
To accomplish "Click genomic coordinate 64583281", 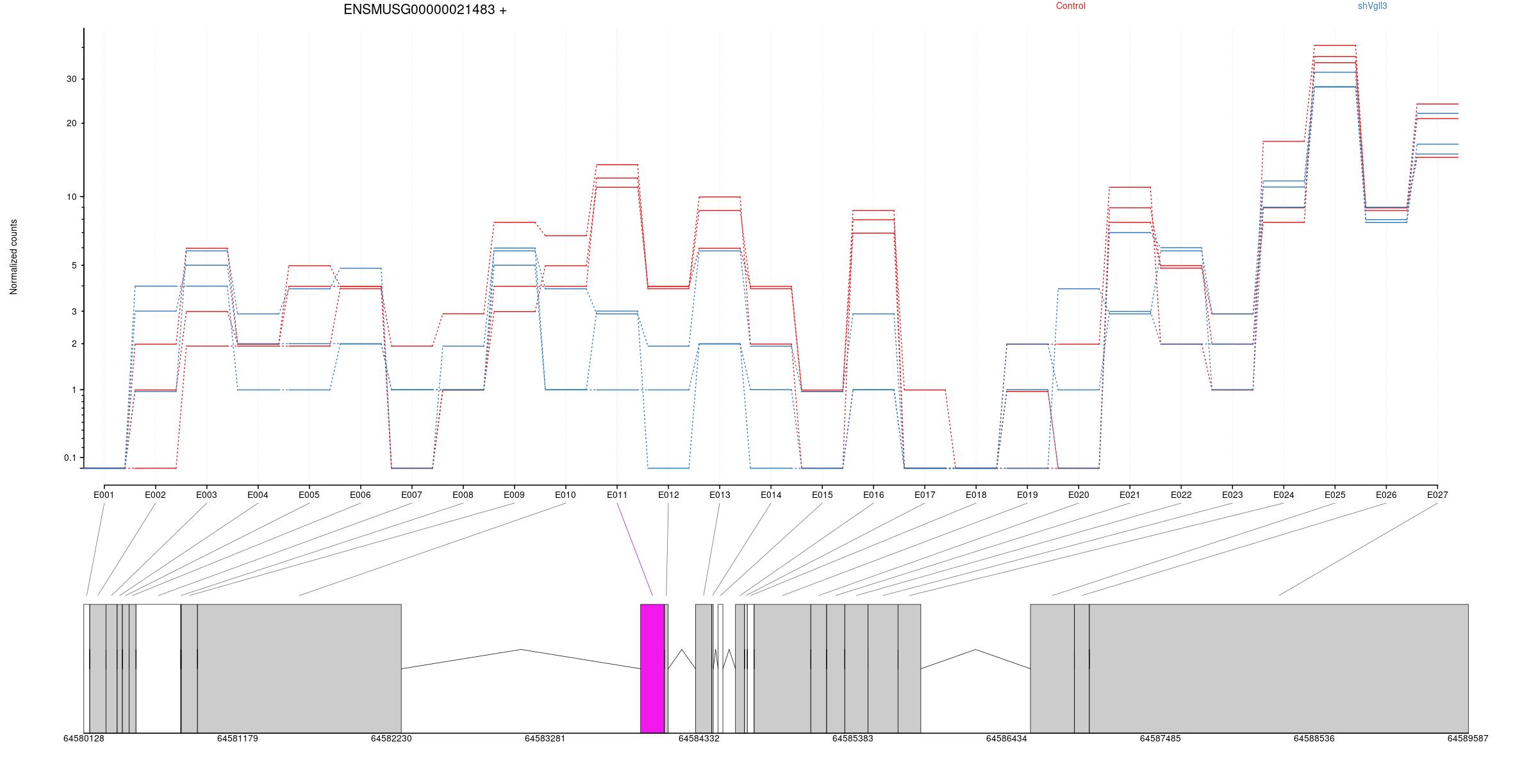I will click(545, 738).
